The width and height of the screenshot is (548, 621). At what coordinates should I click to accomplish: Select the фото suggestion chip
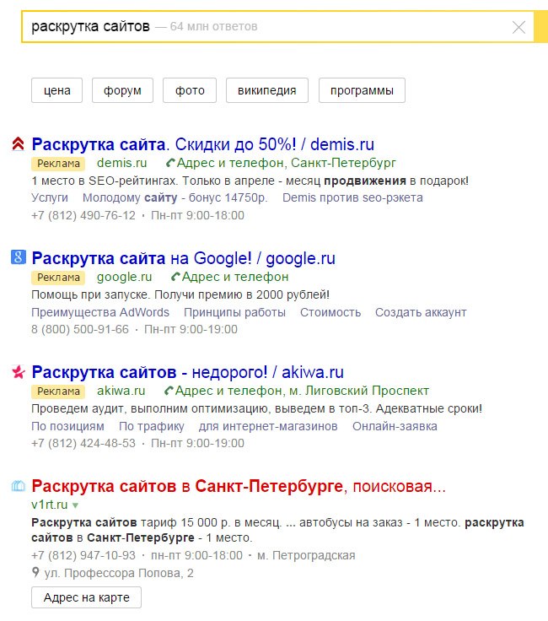tap(190, 90)
